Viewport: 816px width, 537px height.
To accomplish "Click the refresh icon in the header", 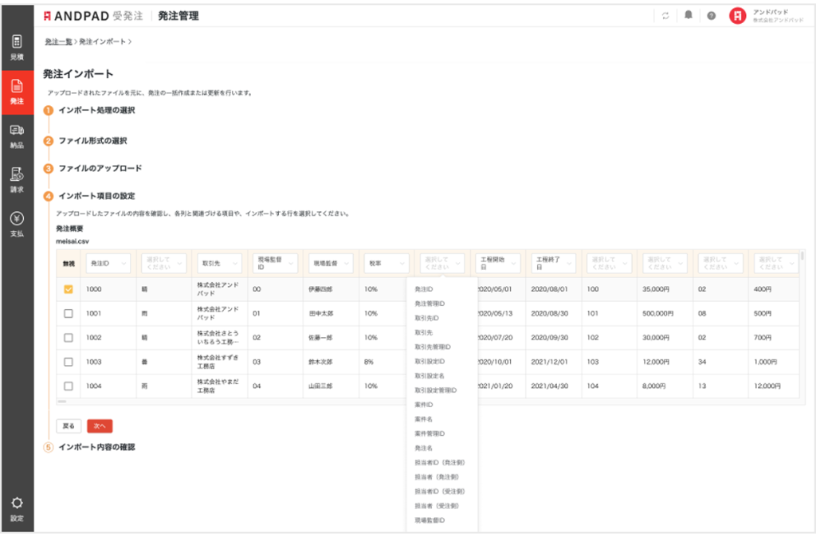I will 666,14.
